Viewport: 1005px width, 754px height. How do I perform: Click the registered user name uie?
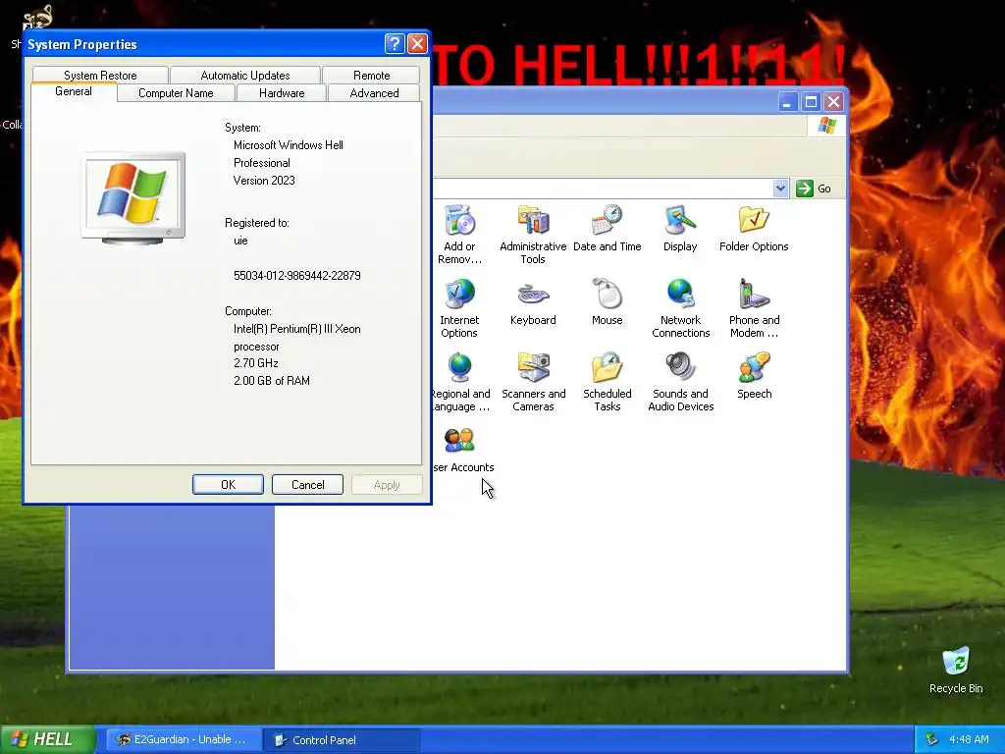[240, 241]
